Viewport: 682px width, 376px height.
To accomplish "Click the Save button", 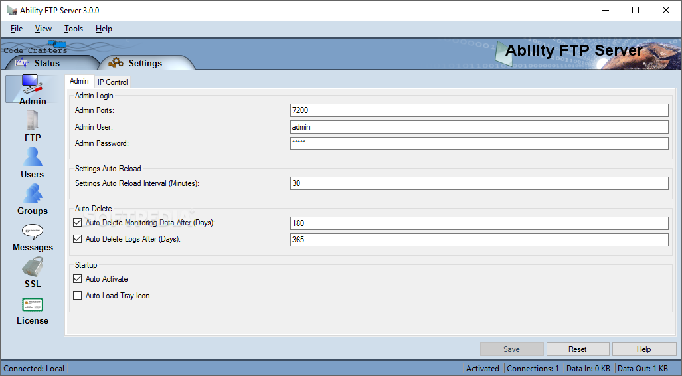I will tap(511, 349).
